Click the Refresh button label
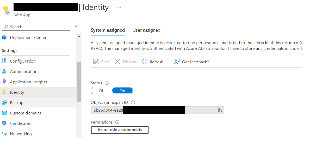Image resolution: width=329 pixels, height=143 pixels. tap(157, 62)
